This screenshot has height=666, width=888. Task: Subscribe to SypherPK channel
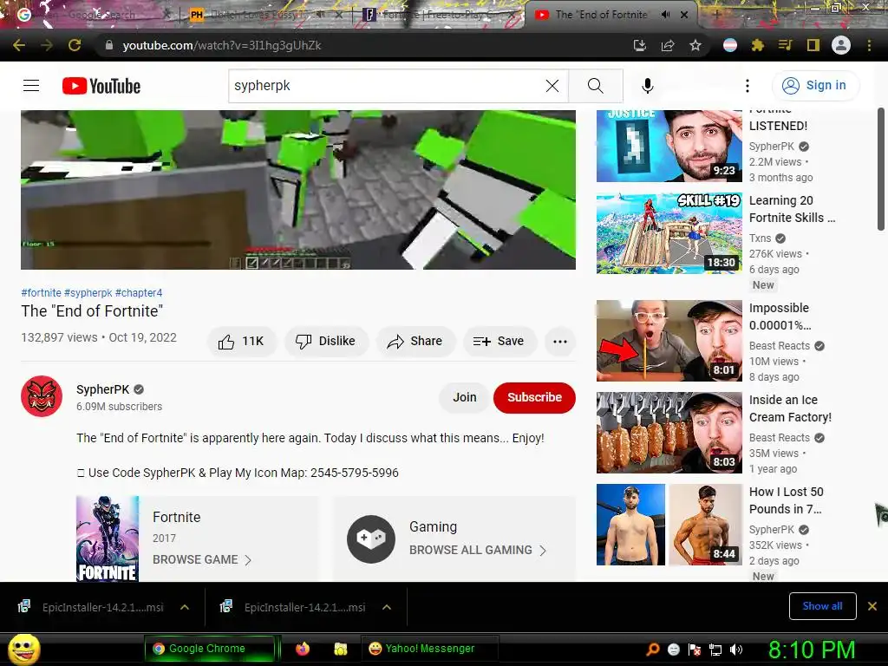pos(534,397)
